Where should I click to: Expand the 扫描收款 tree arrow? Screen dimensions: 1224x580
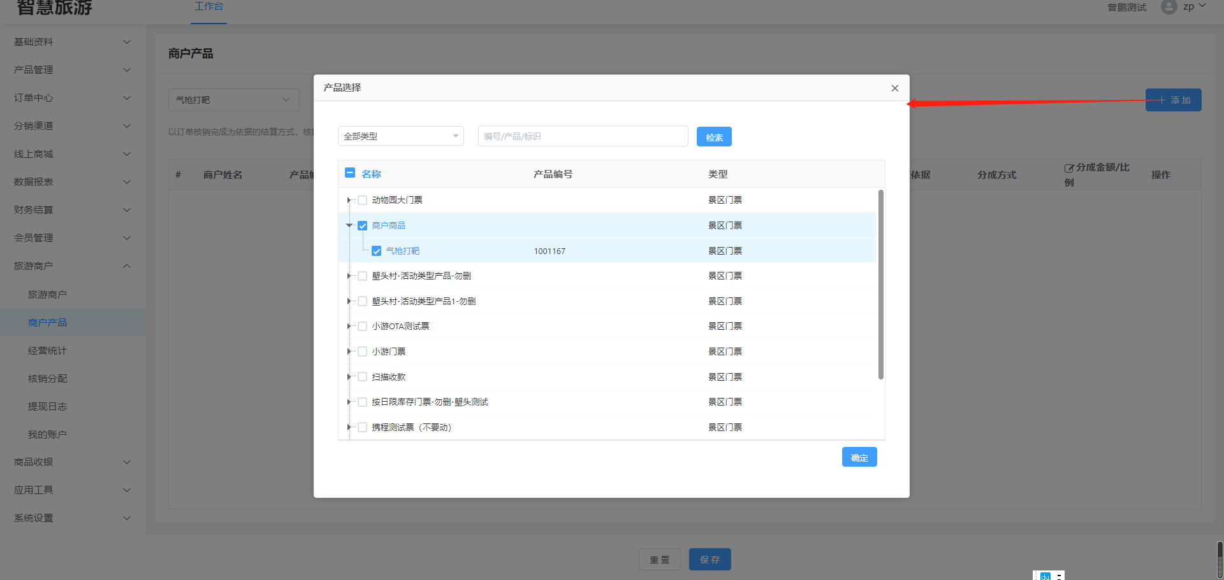[x=349, y=377]
